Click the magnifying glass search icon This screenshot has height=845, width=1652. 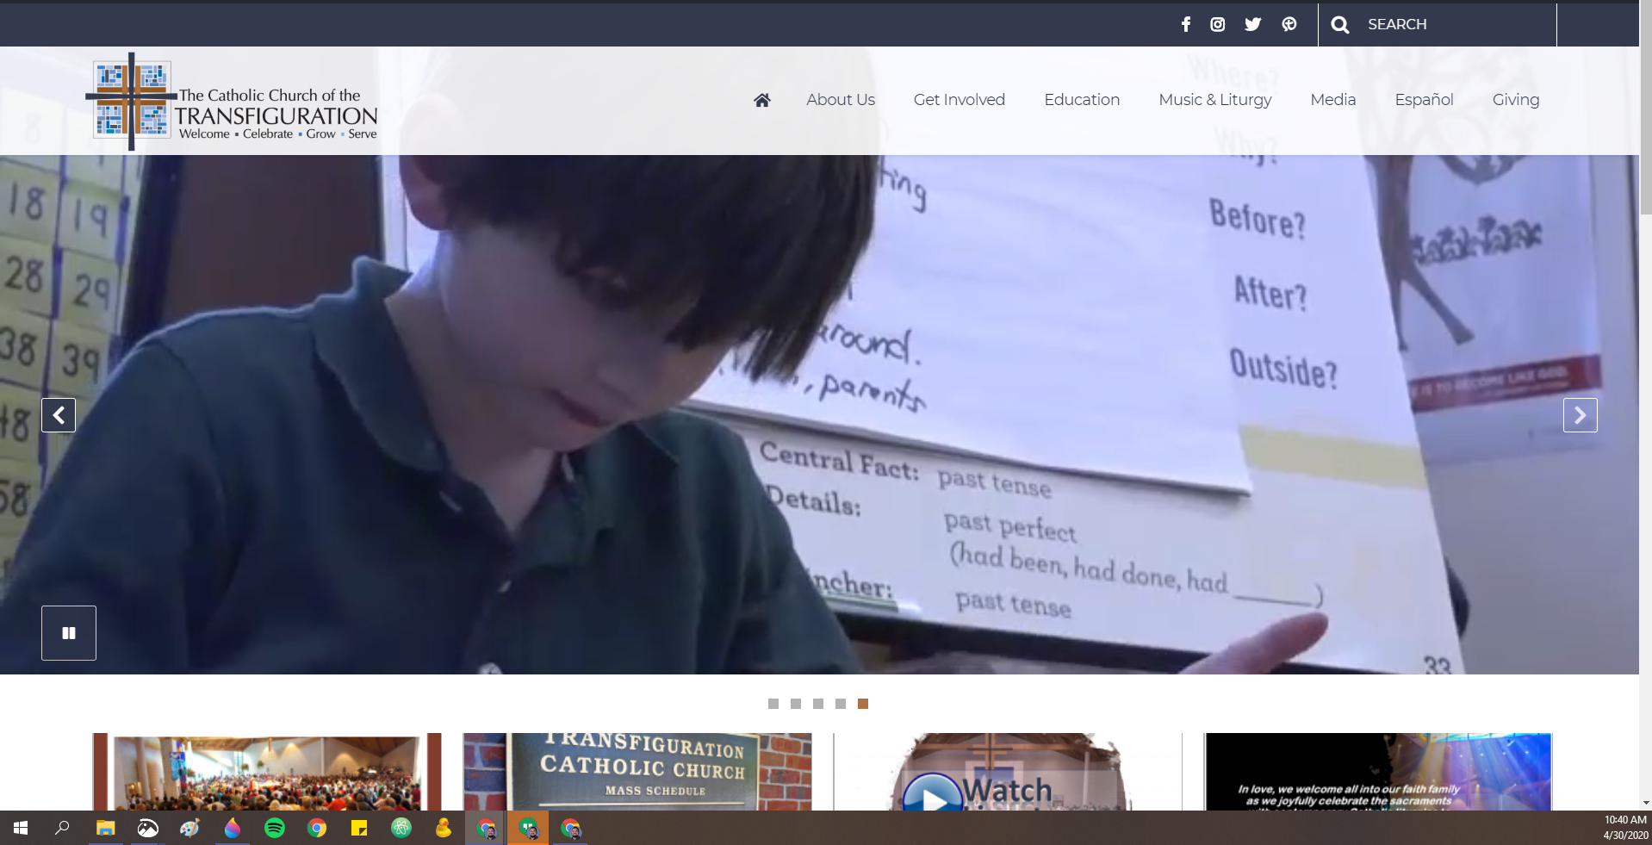click(1339, 25)
